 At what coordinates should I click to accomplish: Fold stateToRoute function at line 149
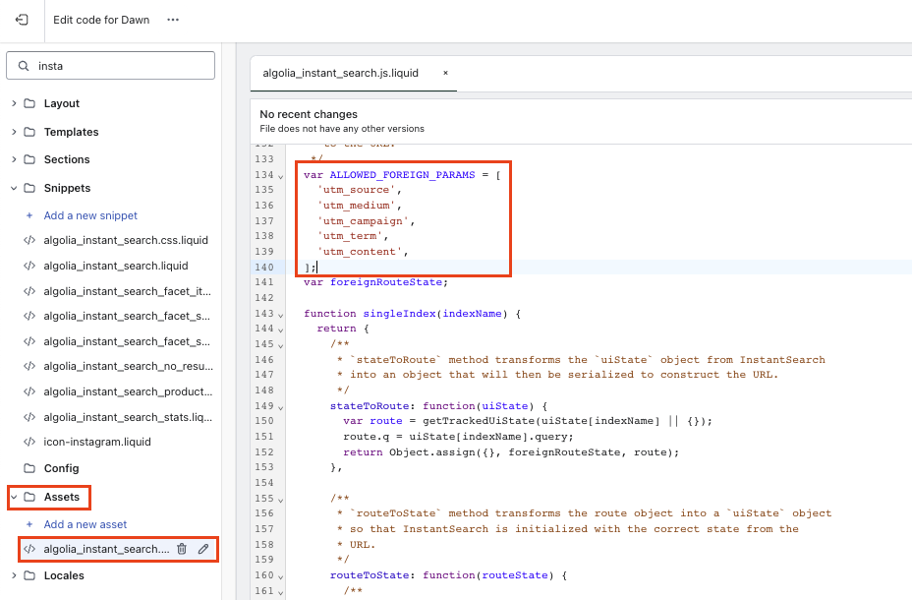pos(281,407)
